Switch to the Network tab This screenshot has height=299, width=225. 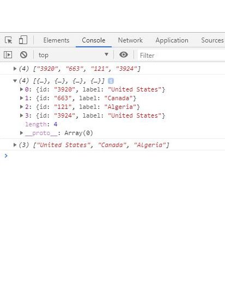click(x=130, y=40)
